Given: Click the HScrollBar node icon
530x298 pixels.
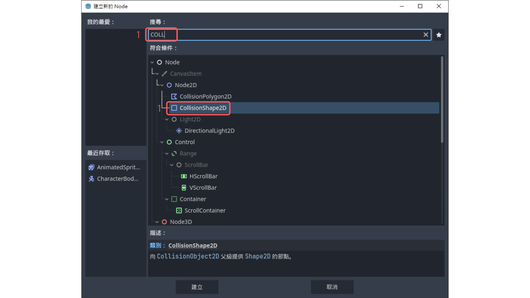Looking at the screenshot, I should (184, 176).
